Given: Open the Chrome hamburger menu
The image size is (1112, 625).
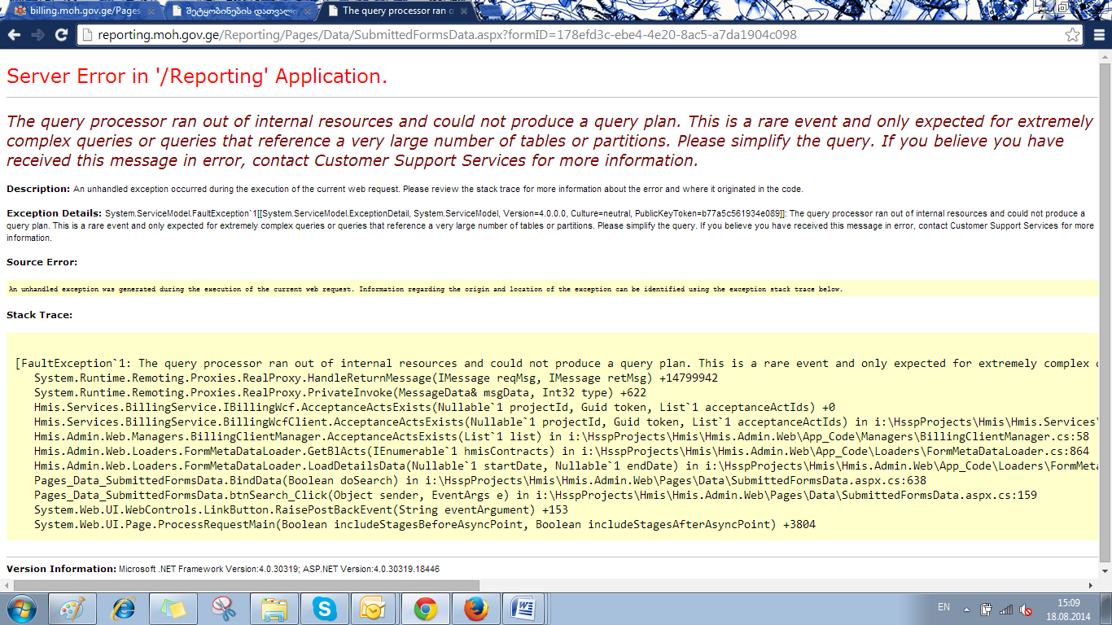Looking at the screenshot, I should tap(1099, 35).
